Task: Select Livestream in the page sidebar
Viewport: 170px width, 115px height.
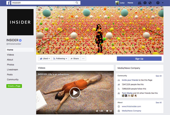Action: (12, 70)
